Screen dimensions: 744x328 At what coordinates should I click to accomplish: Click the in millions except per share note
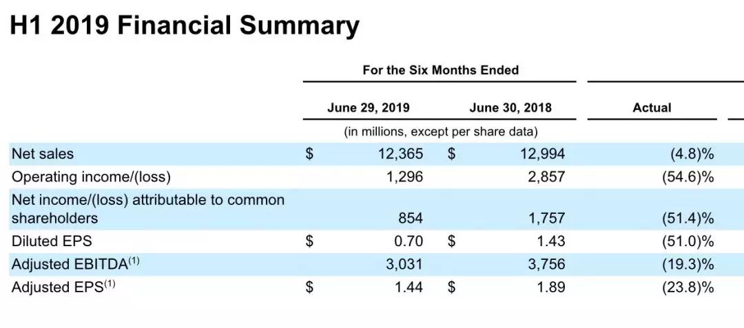tap(441, 131)
